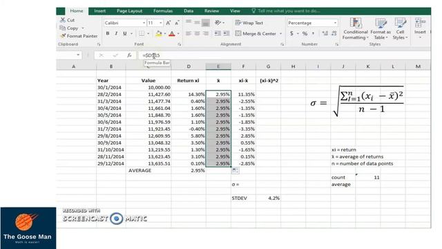The width and height of the screenshot is (442, 249).
Task: Click inside the formula bar
Action: pos(285,55)
